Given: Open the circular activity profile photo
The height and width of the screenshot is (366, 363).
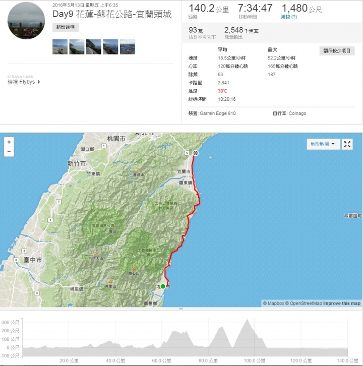Looking at the screenshot, I should coord(26,21).
